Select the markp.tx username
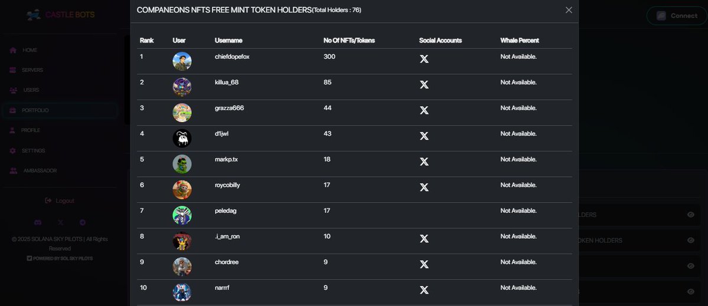708x306 pixels. coord(226,159)
